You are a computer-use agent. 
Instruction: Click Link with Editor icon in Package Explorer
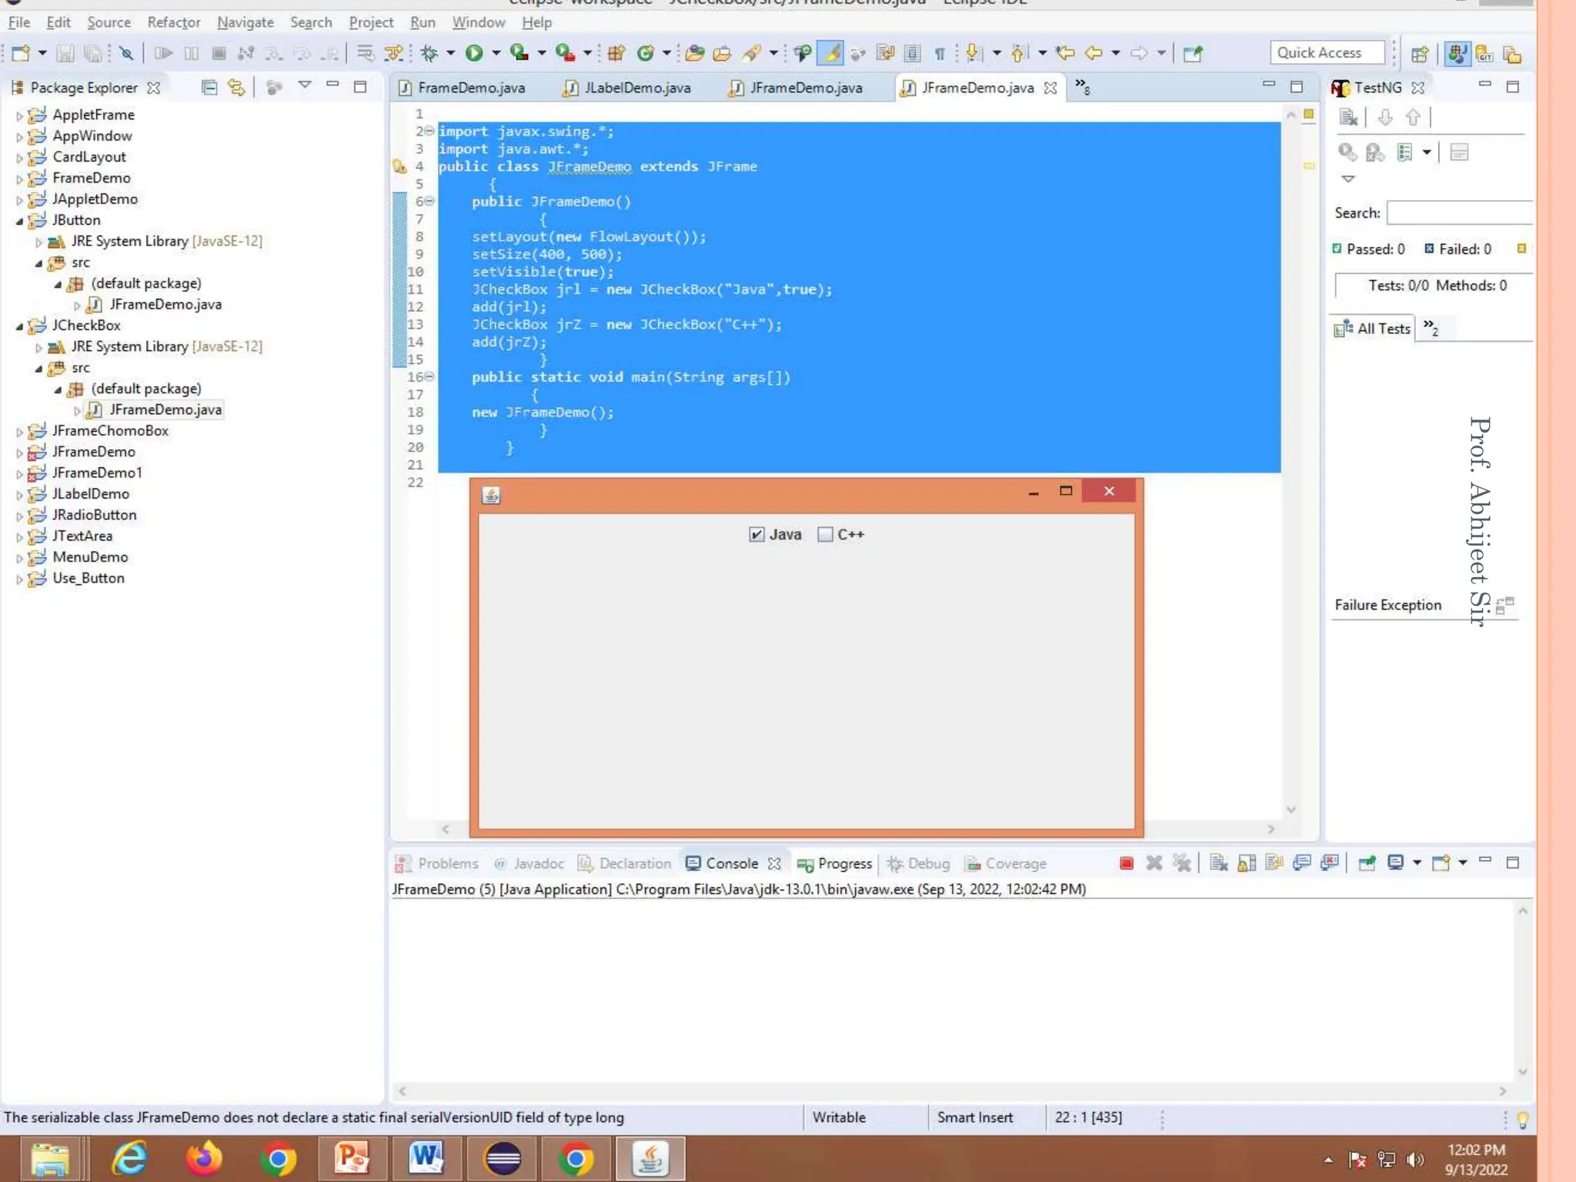(236, 87)
